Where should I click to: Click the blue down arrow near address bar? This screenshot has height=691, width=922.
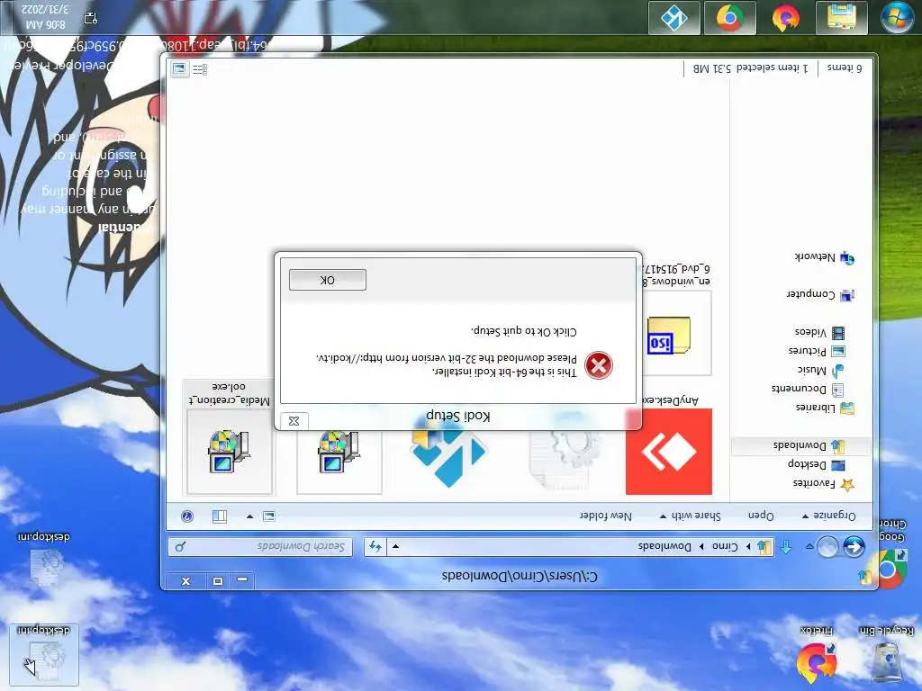pyautogui.click(x=785, y=547)
